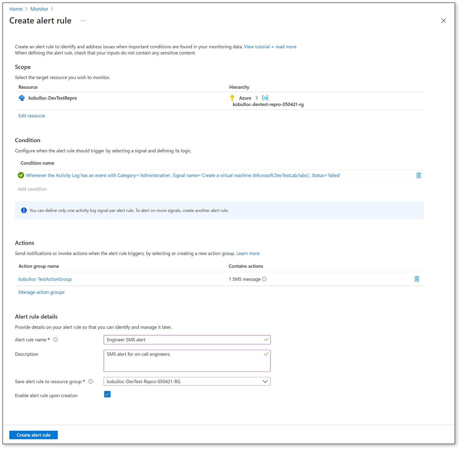Click the blue information icon in the notice banner
The height and width of the screenshot is (449, 460).
point(24,210)
